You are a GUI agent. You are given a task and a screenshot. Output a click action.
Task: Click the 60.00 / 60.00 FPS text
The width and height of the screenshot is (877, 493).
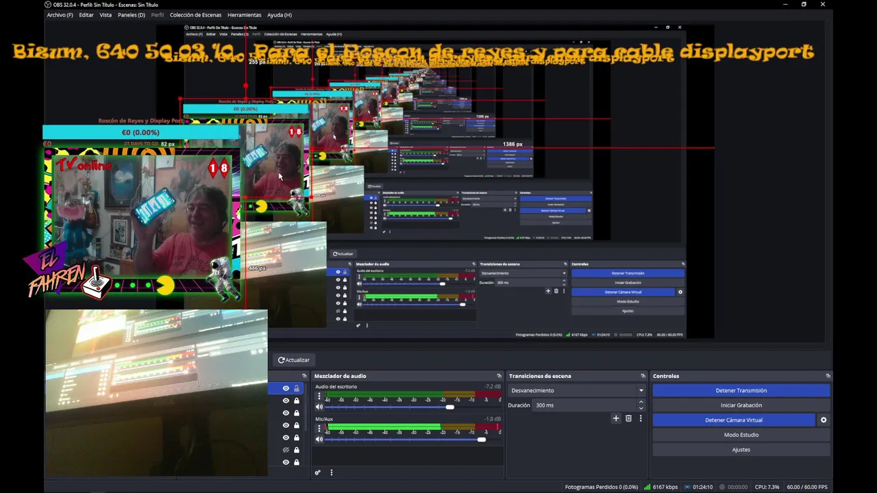tap(807, 488)
